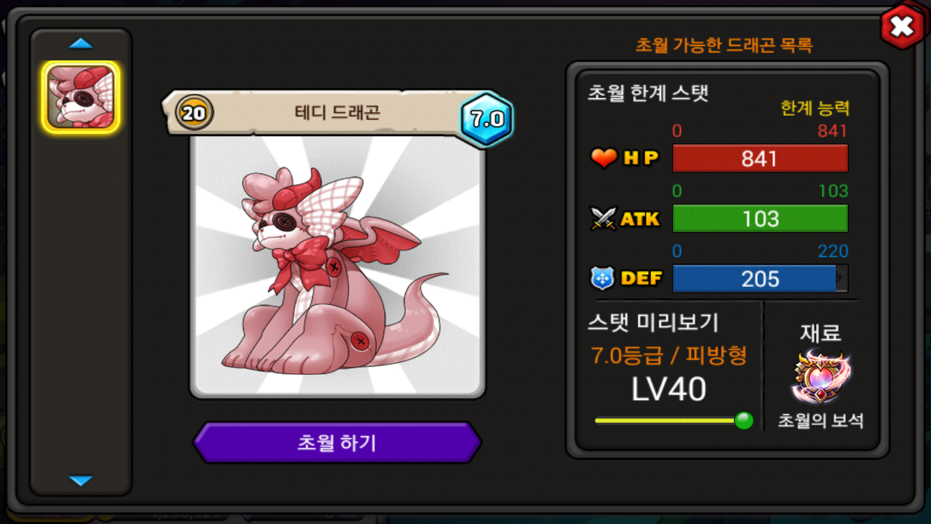Click the 초월의 보석 gem material icon
The image size is (931, 524).
tap(822, 377)
